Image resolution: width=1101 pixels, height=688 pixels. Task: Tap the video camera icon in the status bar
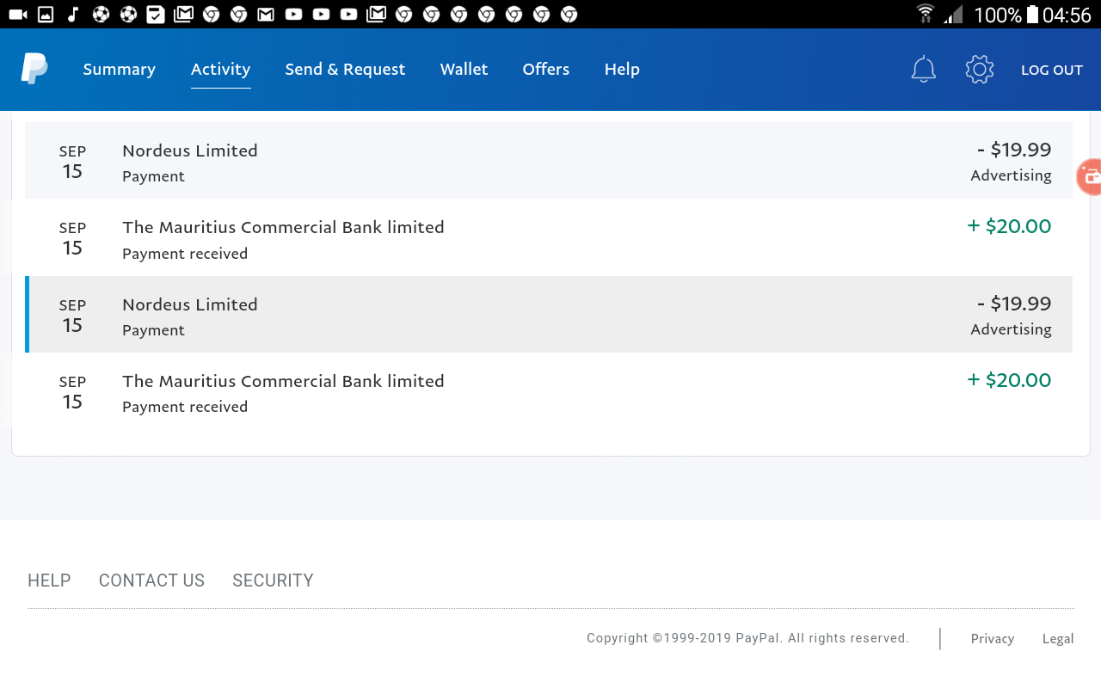click(x=18, y=15)
